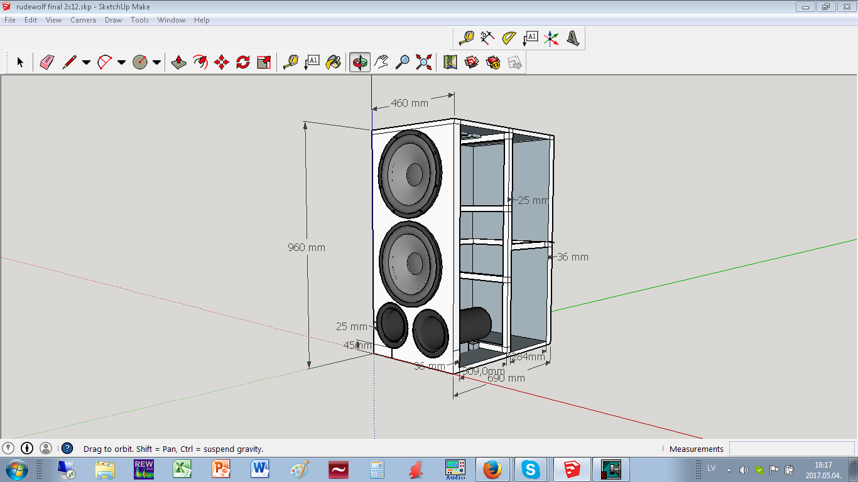
Task: Select the Protractor tool
Action: tap(509, 38)
